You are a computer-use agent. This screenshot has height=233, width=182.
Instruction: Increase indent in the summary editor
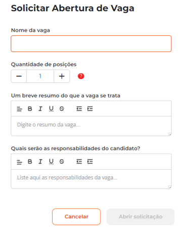[x=90, y=109]
